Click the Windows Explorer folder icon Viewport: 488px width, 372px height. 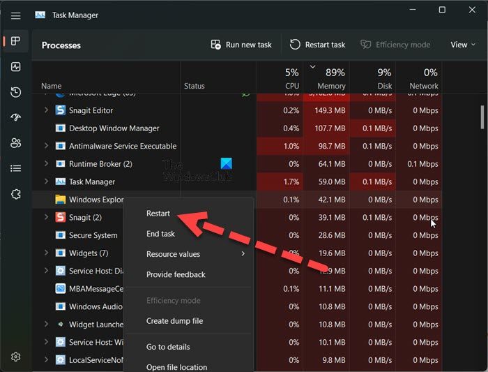click(x=61, y=200)
